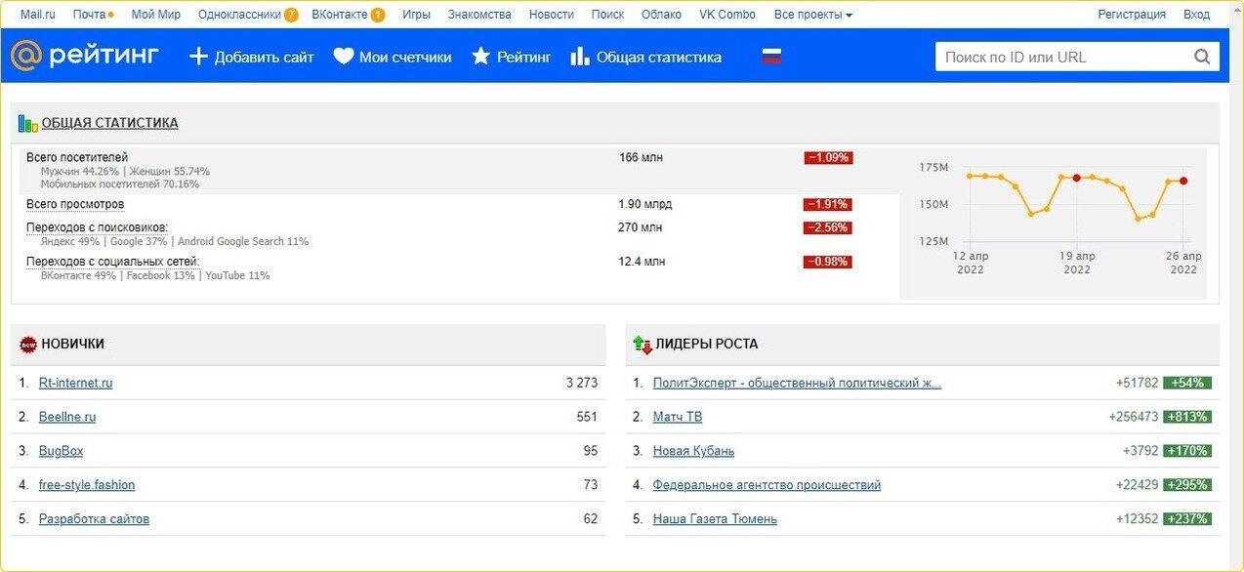Click the Всего посетителей statistic label

tap(77, 157)
